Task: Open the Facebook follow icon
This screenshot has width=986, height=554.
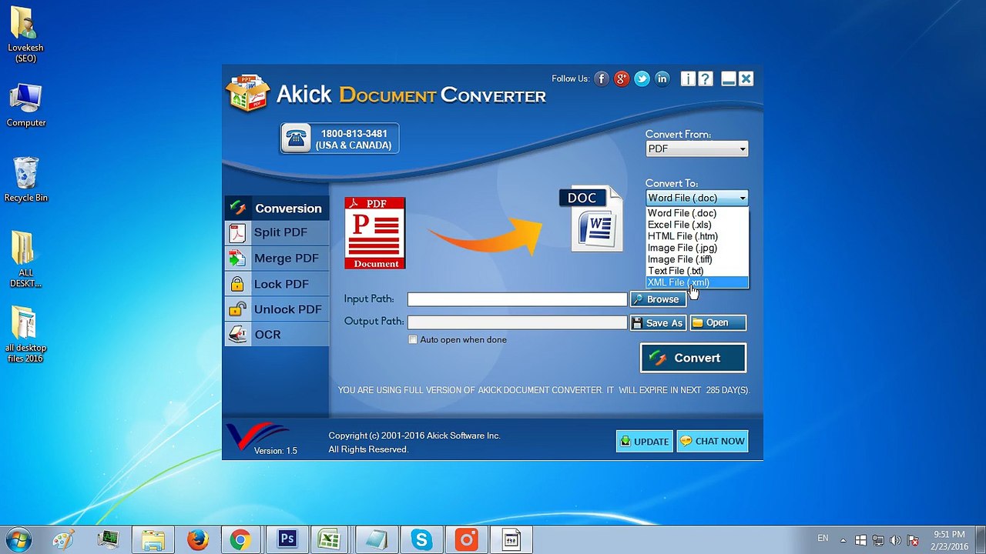Action: click(602, 78)
